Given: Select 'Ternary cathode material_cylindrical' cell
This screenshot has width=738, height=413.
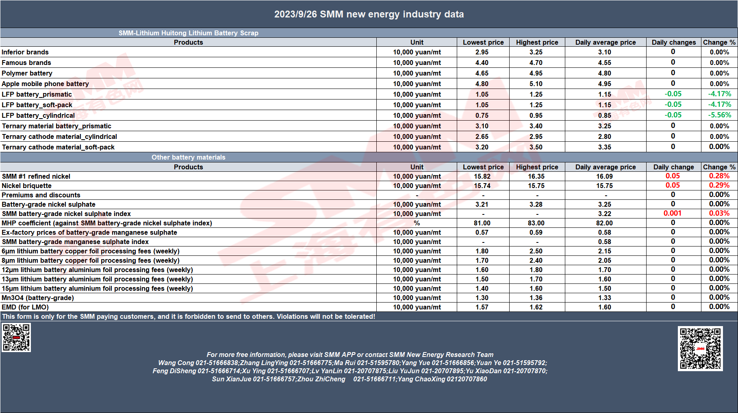Looking at the screenshot, I should pyautogui.click(x=59, y=136).
